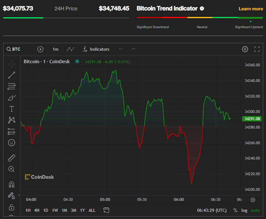The width and height of the screenshot is (266, 219).
Task: Toggle log scale on price axis
Action: pos(244,210)
